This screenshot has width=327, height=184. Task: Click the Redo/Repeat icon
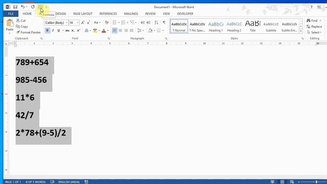[33, 7]
